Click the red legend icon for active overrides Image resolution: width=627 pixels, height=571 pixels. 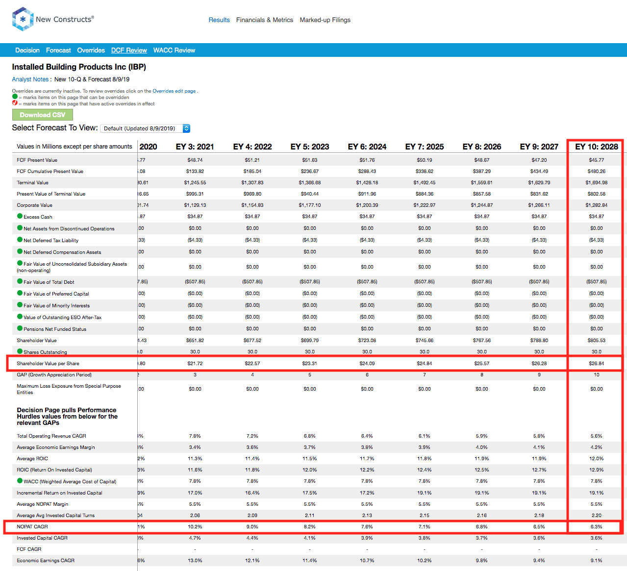(x=15, y=103)
